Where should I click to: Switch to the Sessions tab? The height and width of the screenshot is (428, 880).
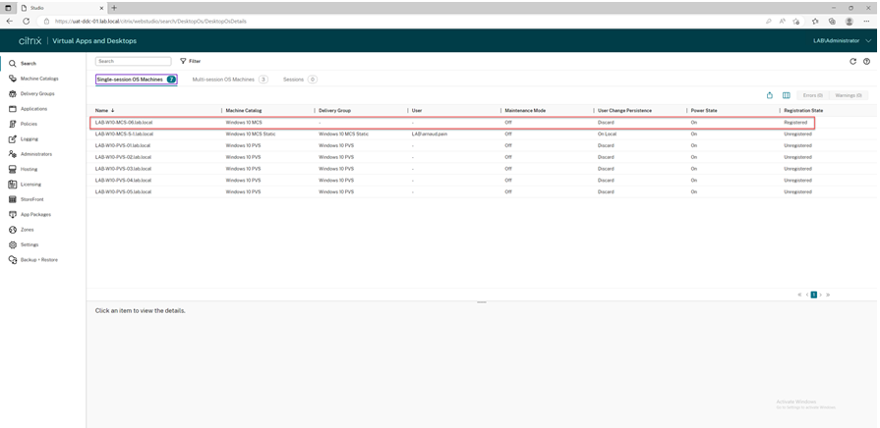(293, 80)
